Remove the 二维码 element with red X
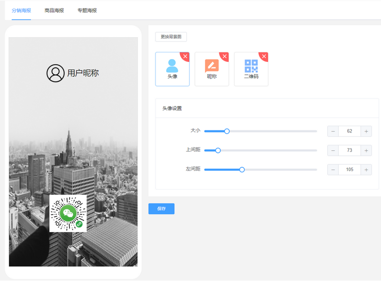Viewport: 381px width, 281px height. pos(264,57)
